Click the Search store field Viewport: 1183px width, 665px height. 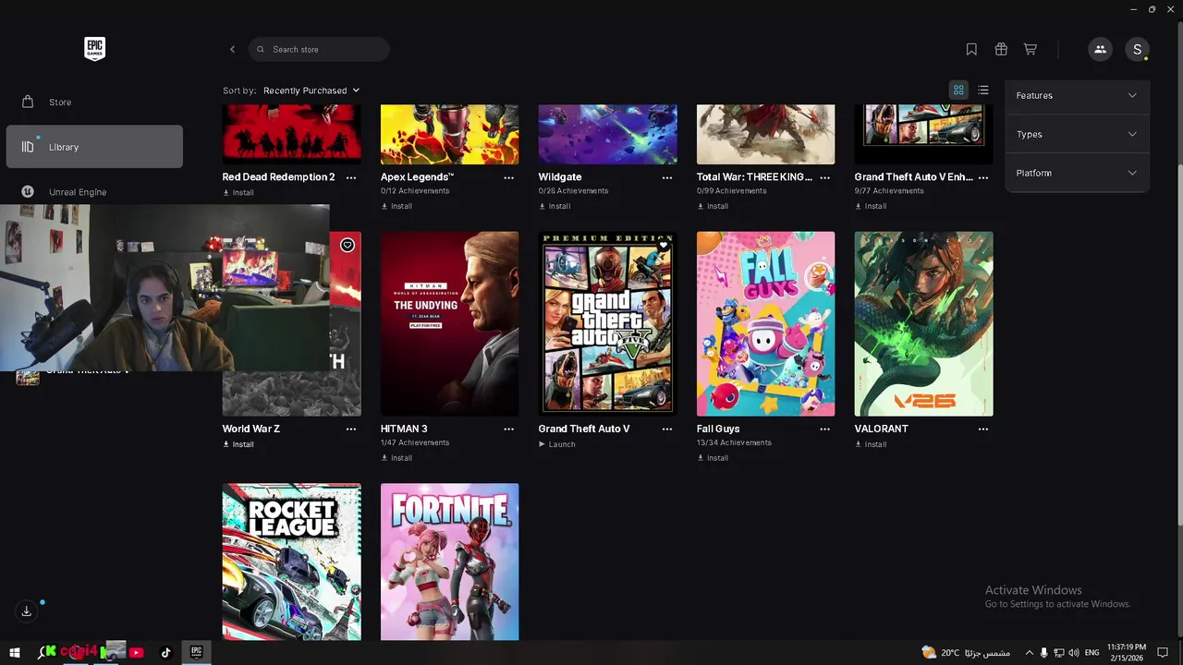[319, 49]
